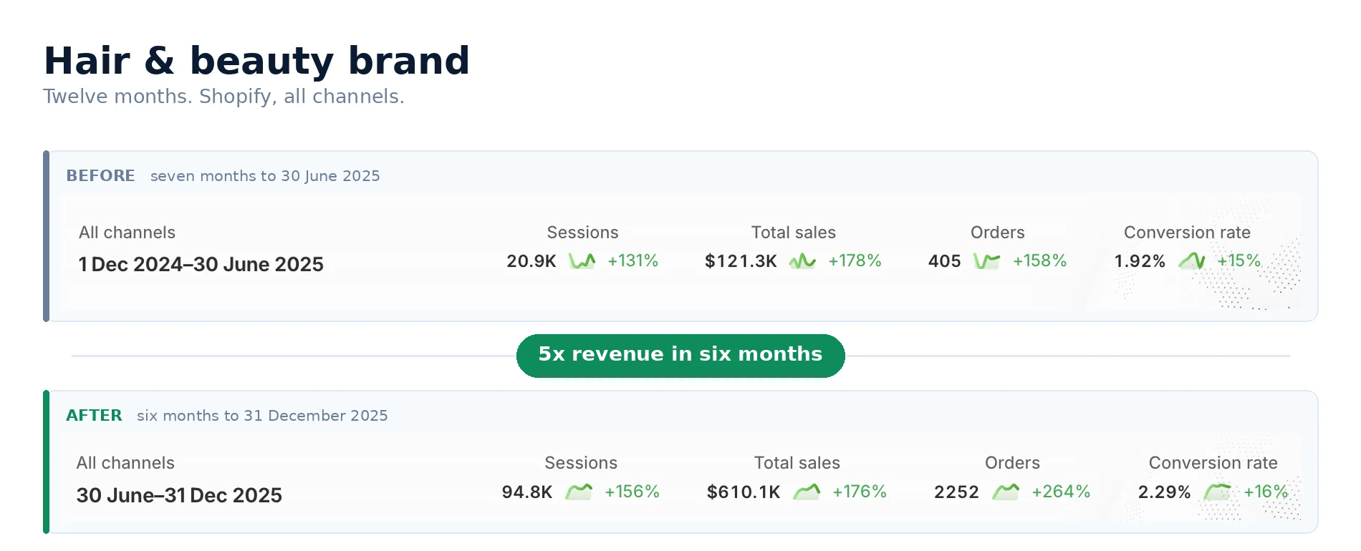Click the orders value 2252

tap(956, 492)
